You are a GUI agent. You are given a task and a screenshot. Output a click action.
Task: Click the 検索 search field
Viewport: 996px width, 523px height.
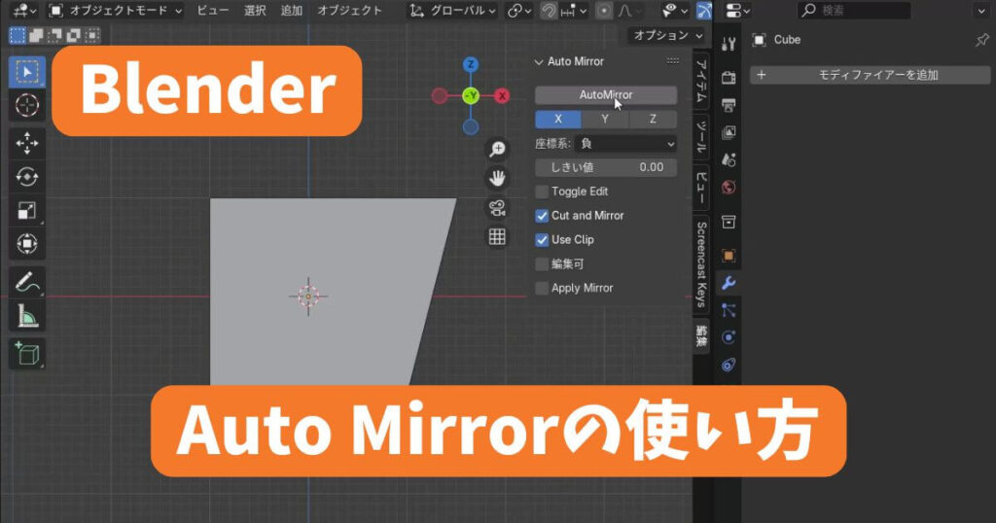coord(854,11)
